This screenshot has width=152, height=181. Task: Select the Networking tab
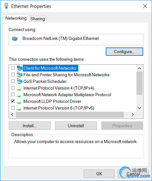click(16, 18)
